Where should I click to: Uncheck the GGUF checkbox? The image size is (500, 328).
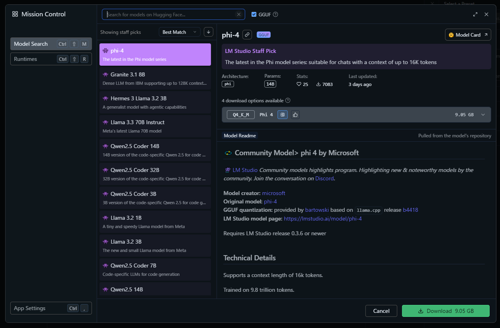254,14
